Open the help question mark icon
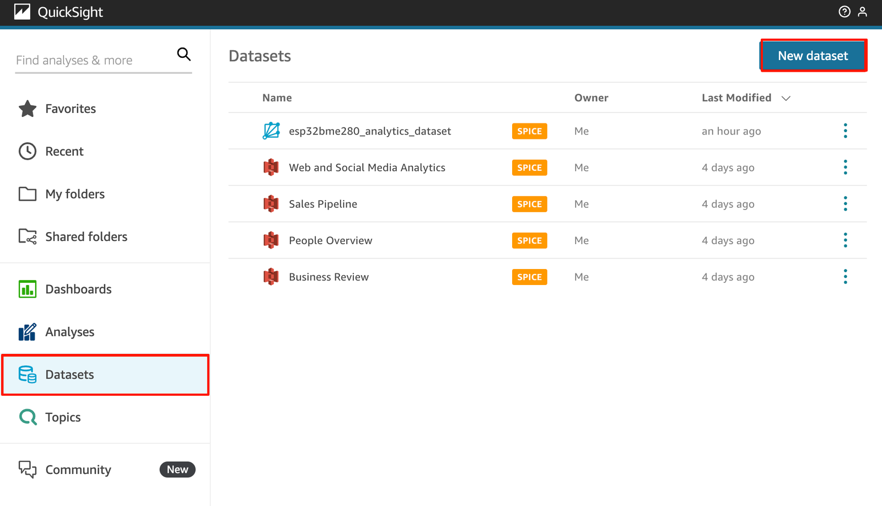Image resolution: width=882 pixels, height=506 pixels. coord(844,12)
